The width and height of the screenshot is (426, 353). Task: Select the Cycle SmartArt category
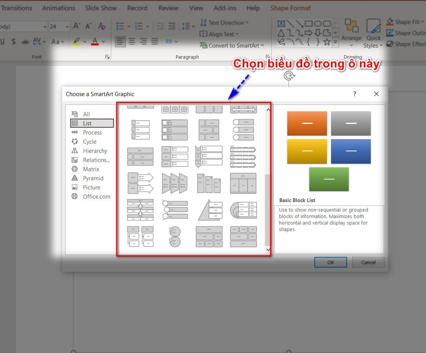91,141
